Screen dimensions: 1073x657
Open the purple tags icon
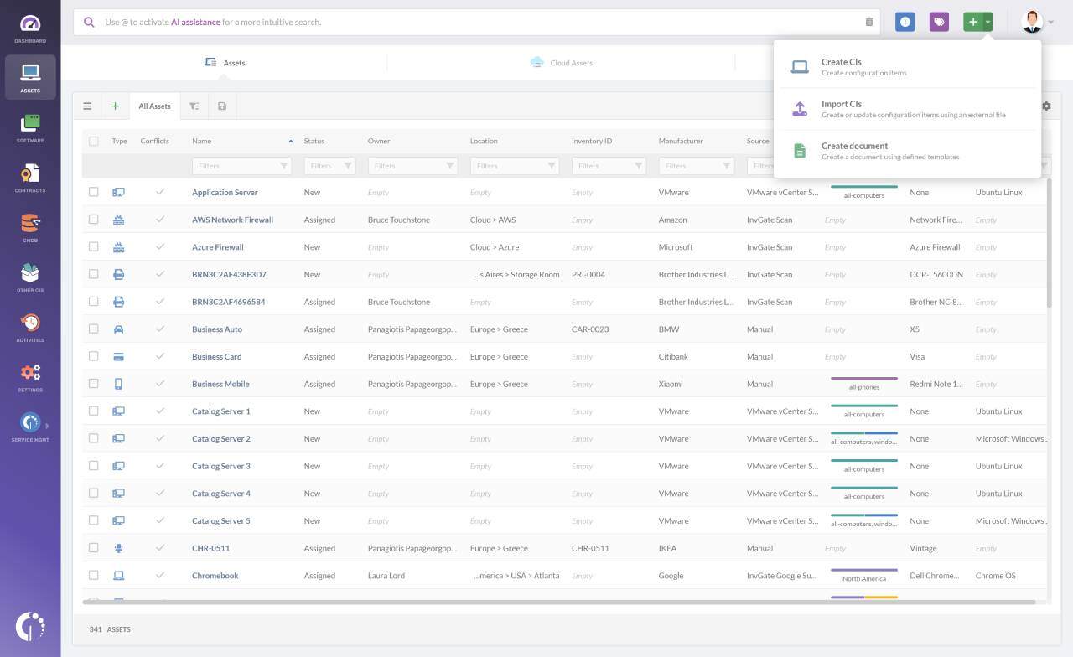[939, 23]
